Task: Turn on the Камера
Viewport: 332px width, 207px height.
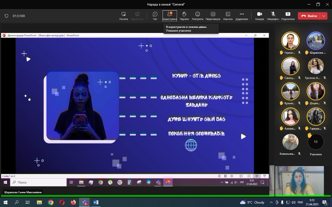Action: coord(260,16)
